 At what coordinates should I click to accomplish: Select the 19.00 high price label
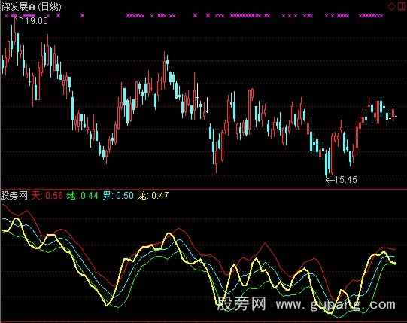coord(37,21)
